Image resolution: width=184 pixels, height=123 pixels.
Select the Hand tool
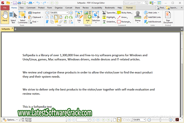click(x=5, y=17)
